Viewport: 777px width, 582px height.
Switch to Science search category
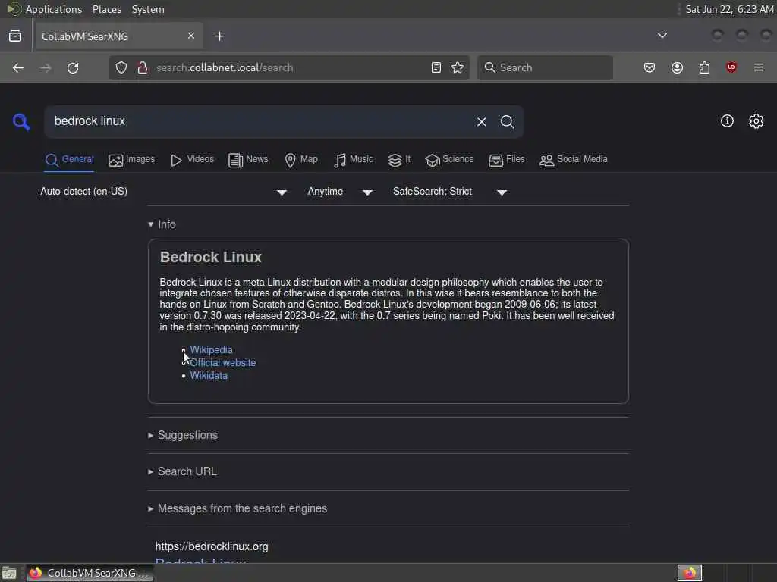point(449,160)
